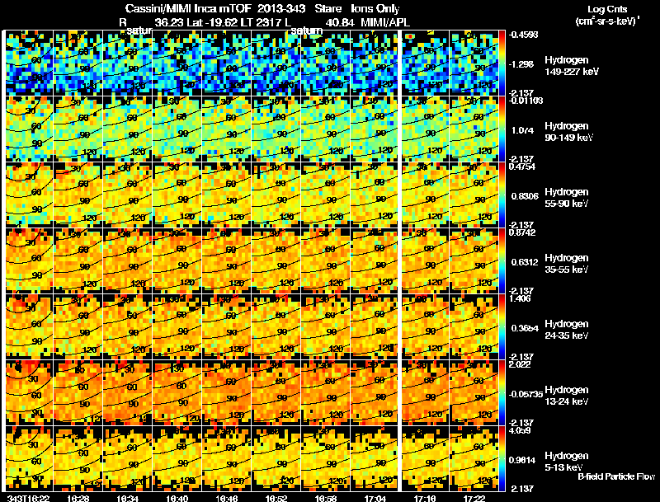Open the 13-24 keV image panel at 16:22
The image size is (660, 502).
pos(29,393)
